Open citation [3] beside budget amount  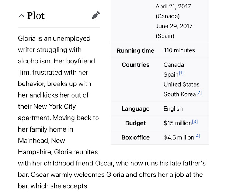coord(195,122)
